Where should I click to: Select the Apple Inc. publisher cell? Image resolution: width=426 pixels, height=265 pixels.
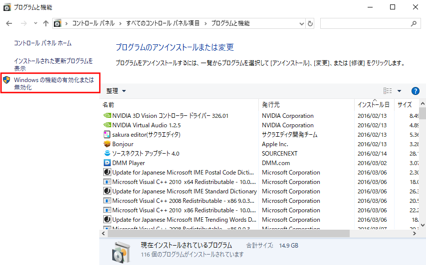click(275, 144)
